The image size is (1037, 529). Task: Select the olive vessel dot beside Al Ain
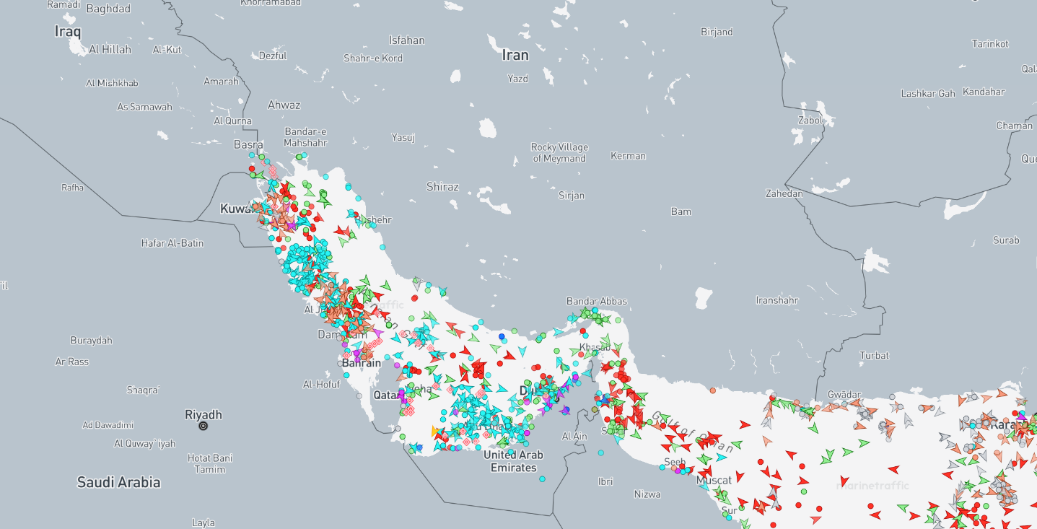pos(595,410)
